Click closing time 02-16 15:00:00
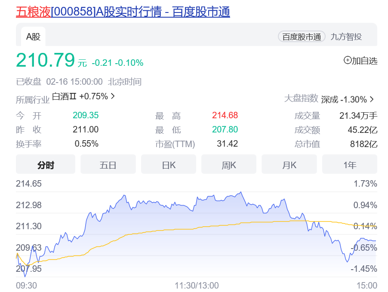 click(x=74, y=82)
